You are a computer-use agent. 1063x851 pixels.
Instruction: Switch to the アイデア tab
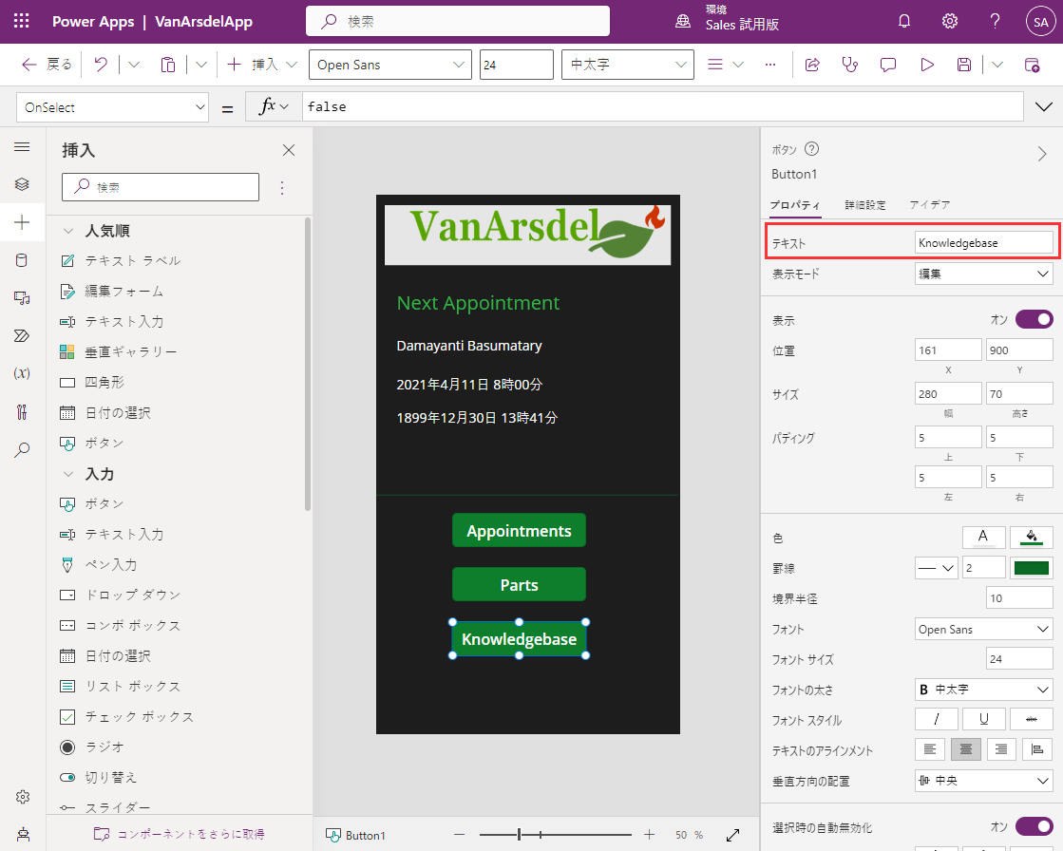click(x=929, y=204)
